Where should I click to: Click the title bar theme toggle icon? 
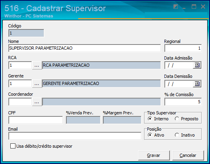175,7
